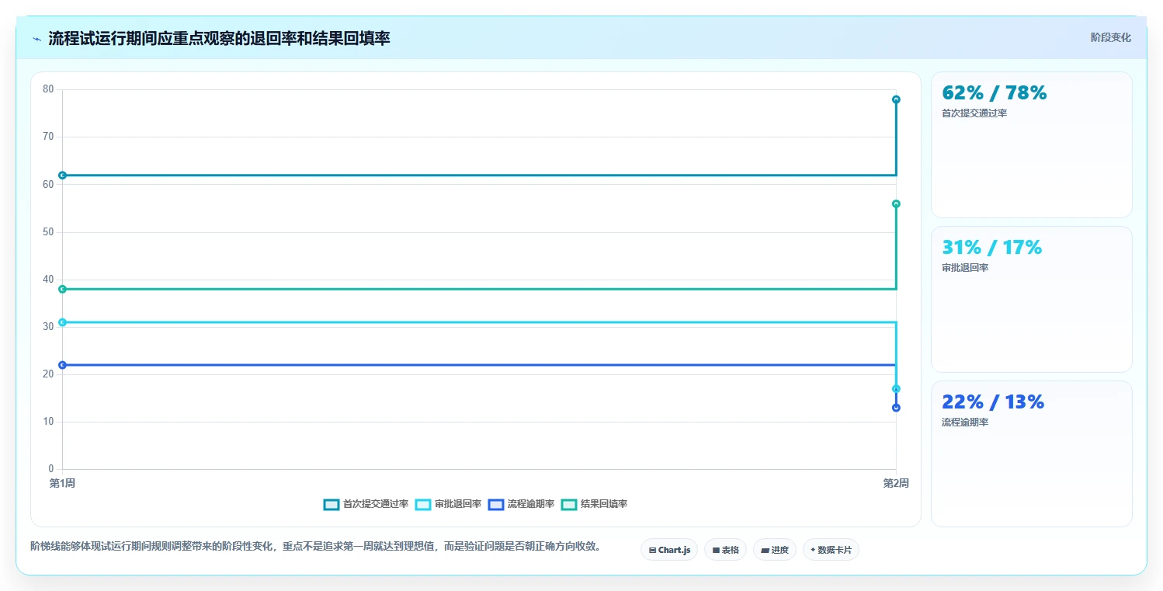Viewport: 1163px width, 591px height.
Task: Click the 阶梯线 description paragraph below the chart
Action: click(x=316, y=546)
